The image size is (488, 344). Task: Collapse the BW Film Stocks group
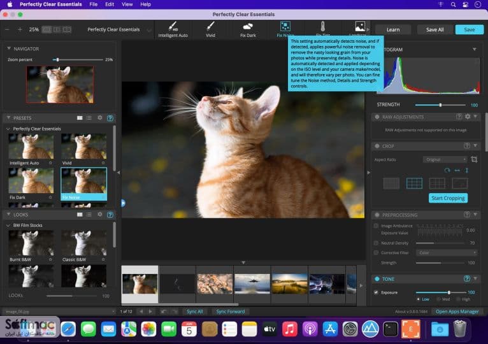8,225
